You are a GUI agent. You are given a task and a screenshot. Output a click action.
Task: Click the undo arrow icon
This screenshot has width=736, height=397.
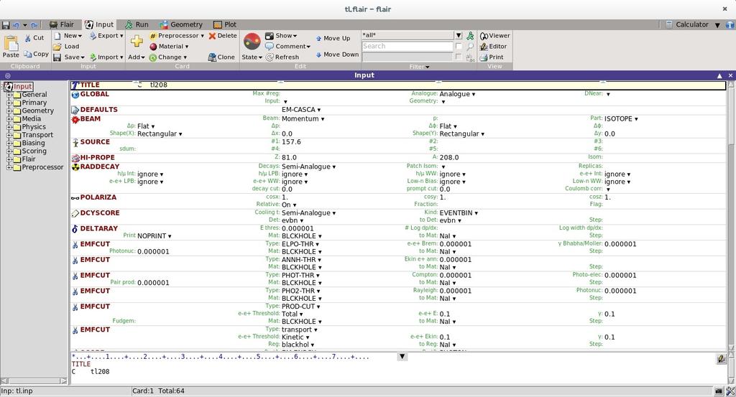click(16, 25)
